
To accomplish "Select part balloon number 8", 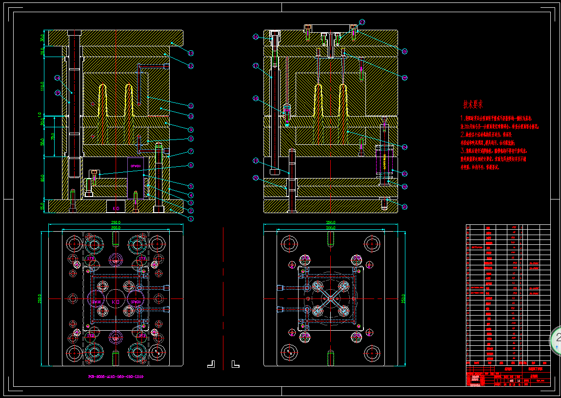I will (191, 139).
